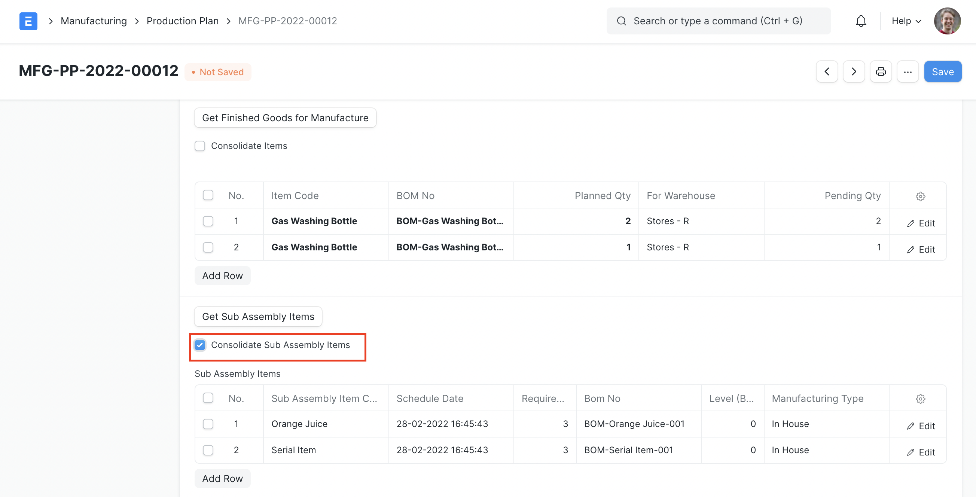The image size is (976, 497).
Task: Open Manufacturing breadcrumb
Action: pos(94,21)
